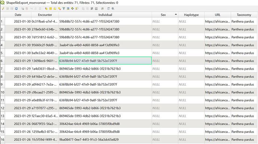The height and width of the screenshot is (144, 258).
Task: Sort by the Date column header
Action: click(18, 15)
